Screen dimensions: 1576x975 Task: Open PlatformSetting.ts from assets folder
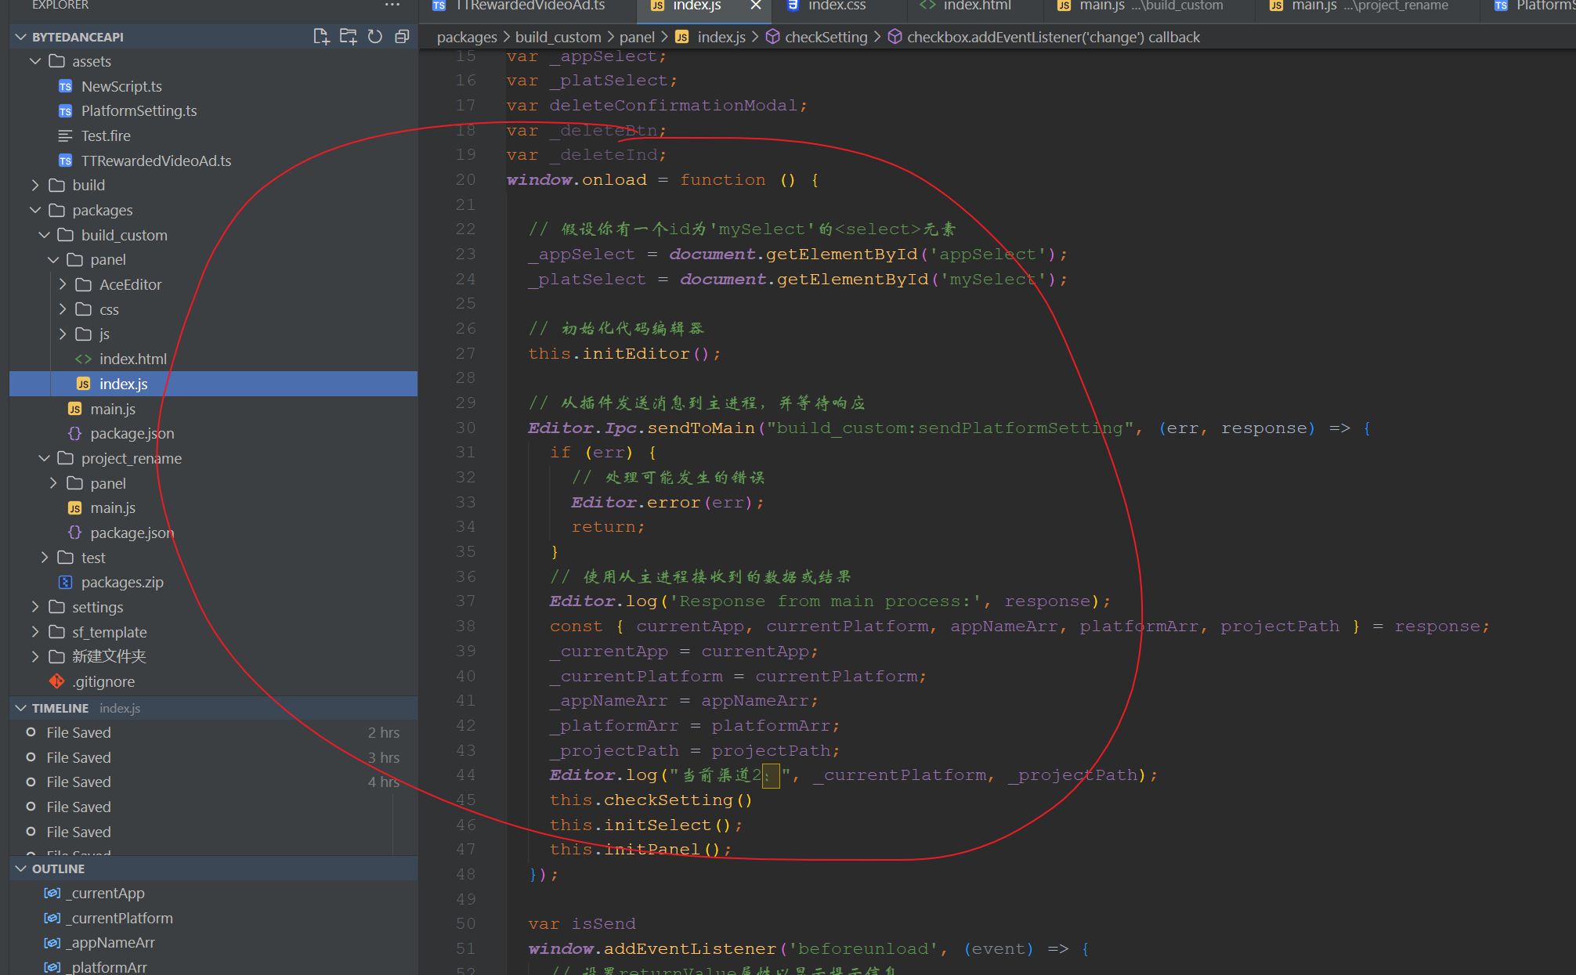point(139,110)
